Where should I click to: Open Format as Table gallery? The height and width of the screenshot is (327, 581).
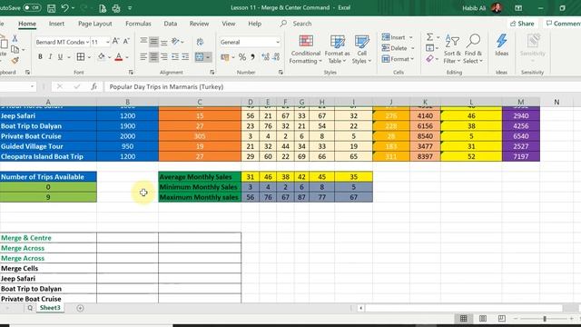[x=337, y=49]
